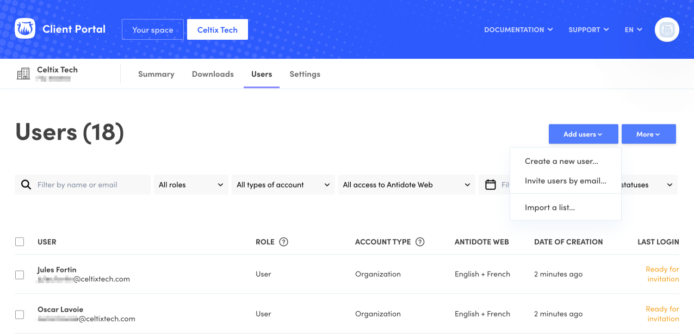Check the box for Jules Fortin

[20, 275]
